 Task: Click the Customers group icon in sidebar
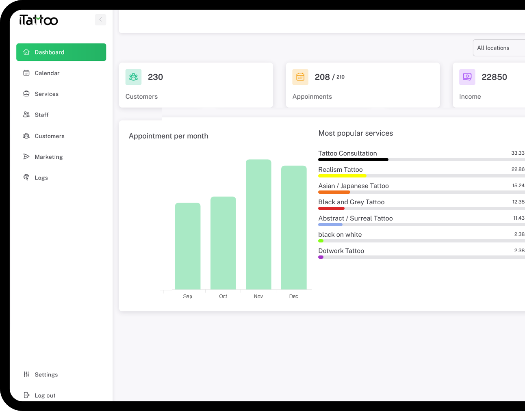tap(26, 136)
